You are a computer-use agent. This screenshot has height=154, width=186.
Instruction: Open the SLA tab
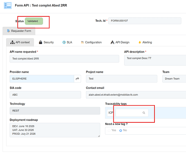pyautogui.click(x=67, y=42)
